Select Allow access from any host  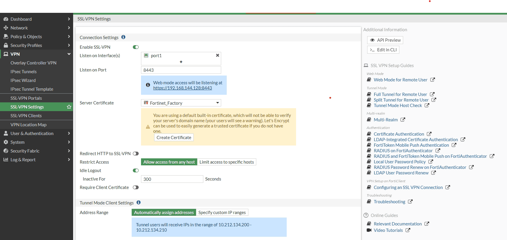(169, 162)
